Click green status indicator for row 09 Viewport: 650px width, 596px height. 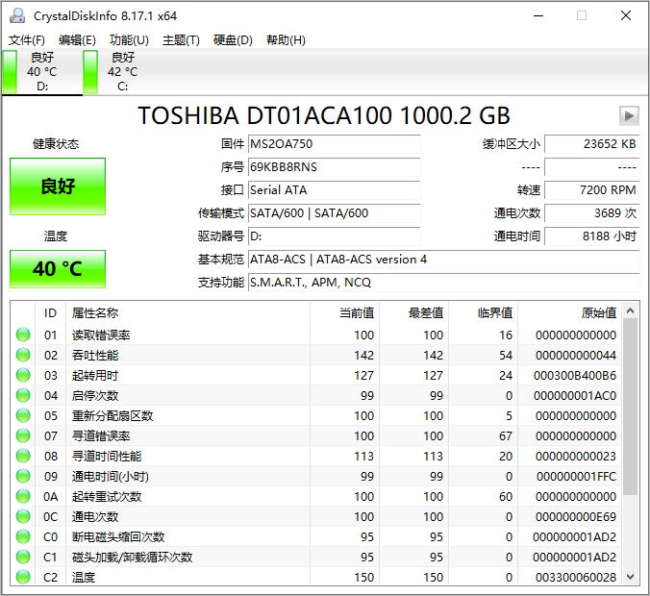(23, 476)
